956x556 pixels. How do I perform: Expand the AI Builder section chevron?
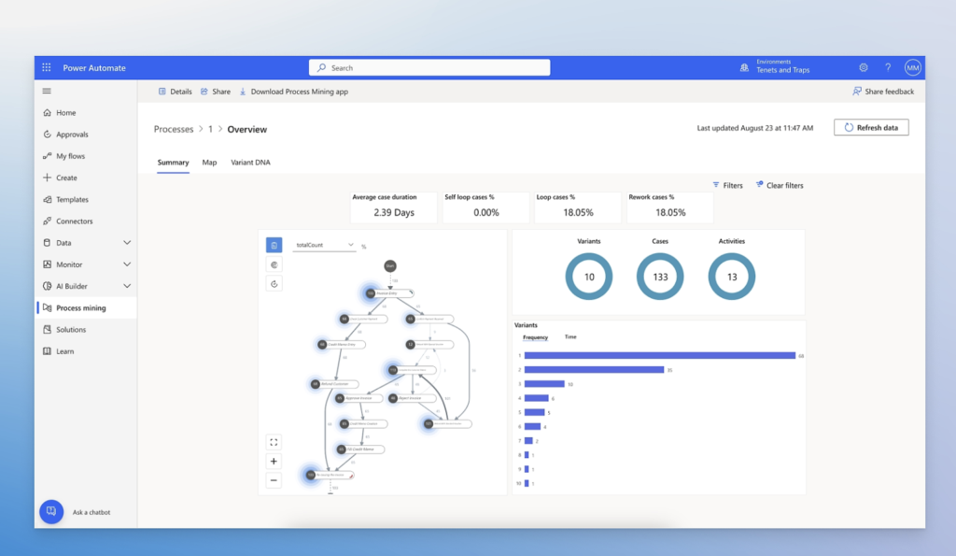coord(127,286)
